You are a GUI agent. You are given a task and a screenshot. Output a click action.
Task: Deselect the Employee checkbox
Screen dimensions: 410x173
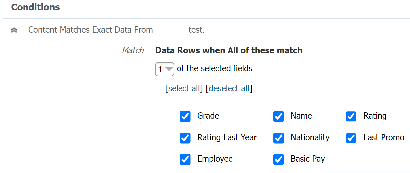tap(185, 159)
